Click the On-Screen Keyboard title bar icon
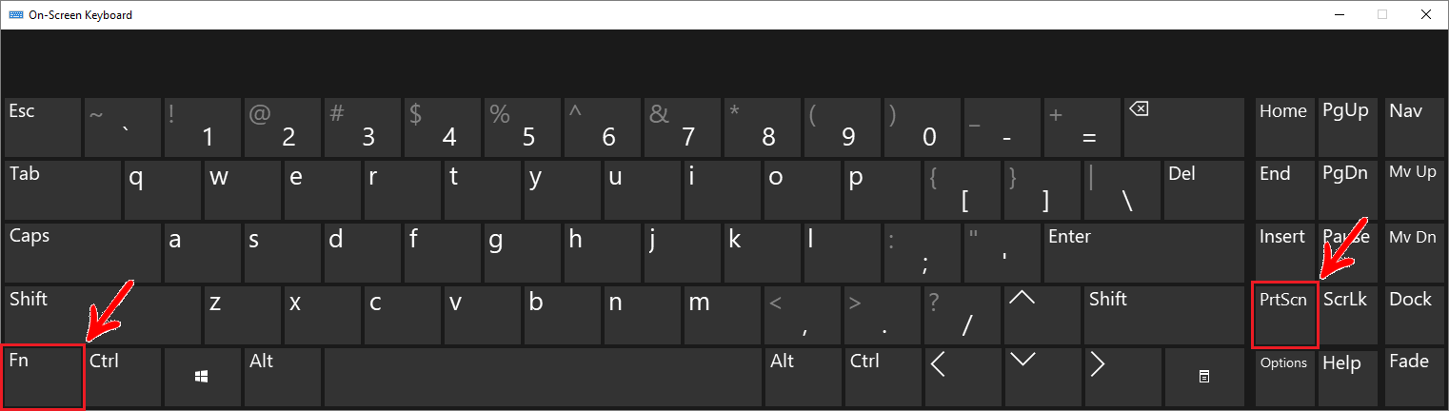Viewport: 1449px width, 411px height. coord(16,14)
